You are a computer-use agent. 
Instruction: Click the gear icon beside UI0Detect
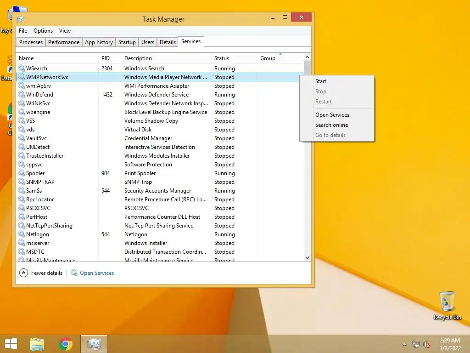pyautogui.click(x=22, y=147)
